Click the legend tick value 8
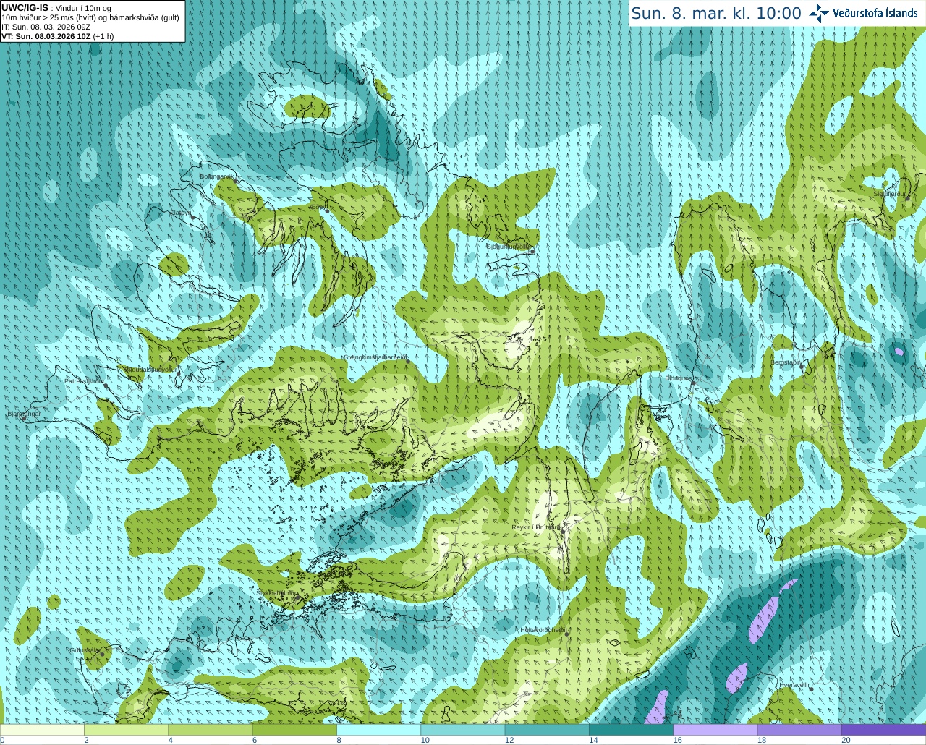 coord(339,740)
